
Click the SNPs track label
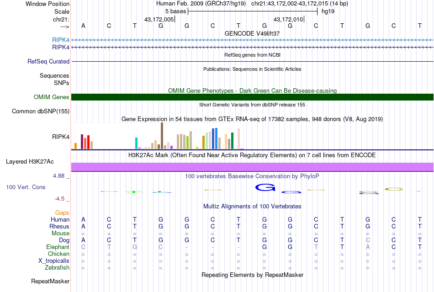pos(62,83)
